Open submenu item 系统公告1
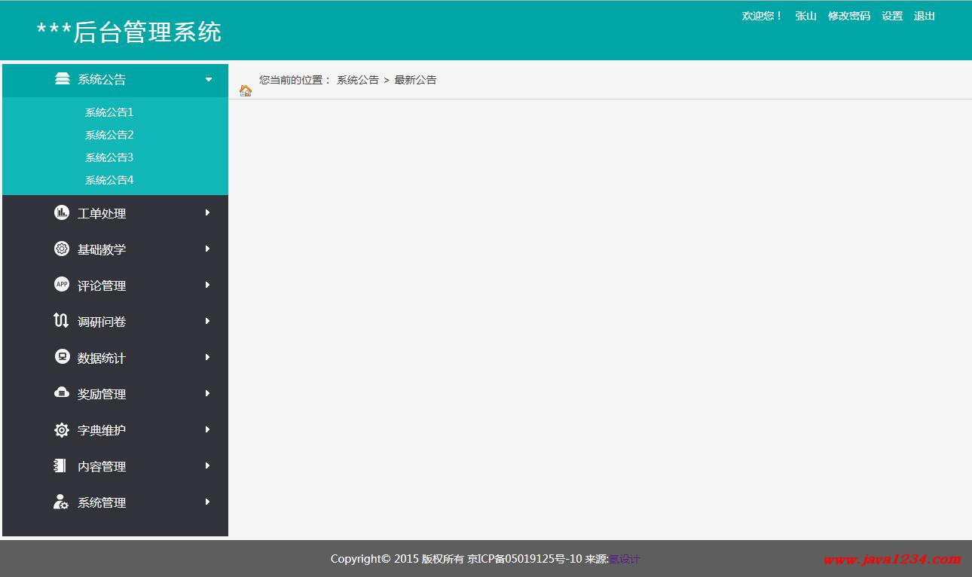The image size is (972, 577). (109, 112)
